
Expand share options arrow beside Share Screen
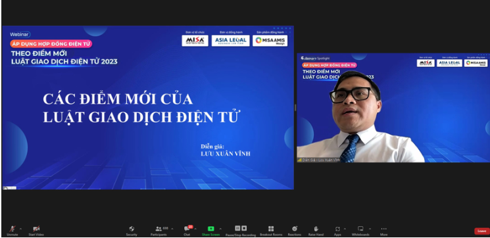click(220, 229)
